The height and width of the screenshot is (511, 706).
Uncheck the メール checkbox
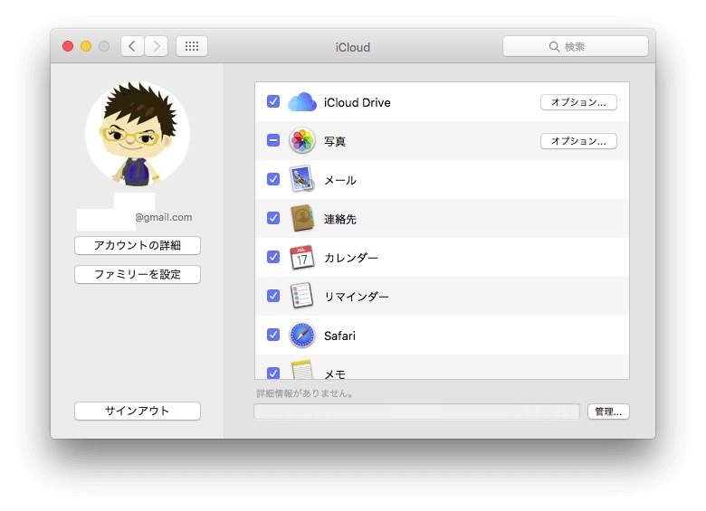[273, 179]
